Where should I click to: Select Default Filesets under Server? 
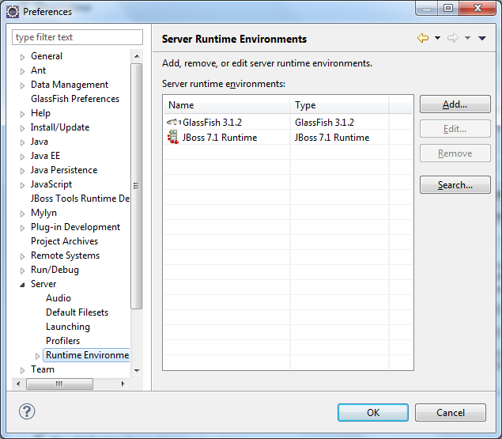pyautogui.click(x=77, y=312)
